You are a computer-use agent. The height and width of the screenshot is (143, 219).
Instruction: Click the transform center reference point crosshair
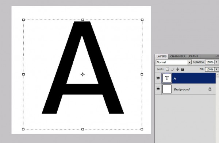click(x=83, y=74)
